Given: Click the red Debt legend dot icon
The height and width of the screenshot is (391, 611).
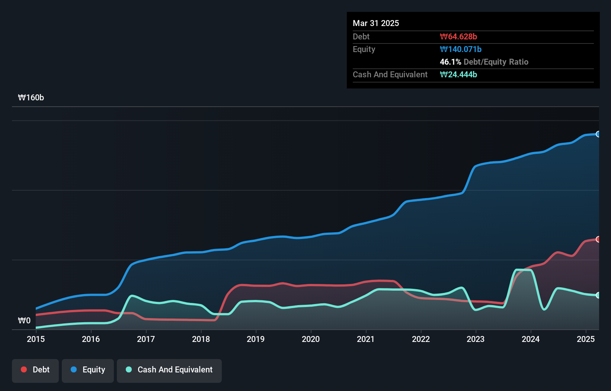Looking at the screenshot, I should pos(23,370).
